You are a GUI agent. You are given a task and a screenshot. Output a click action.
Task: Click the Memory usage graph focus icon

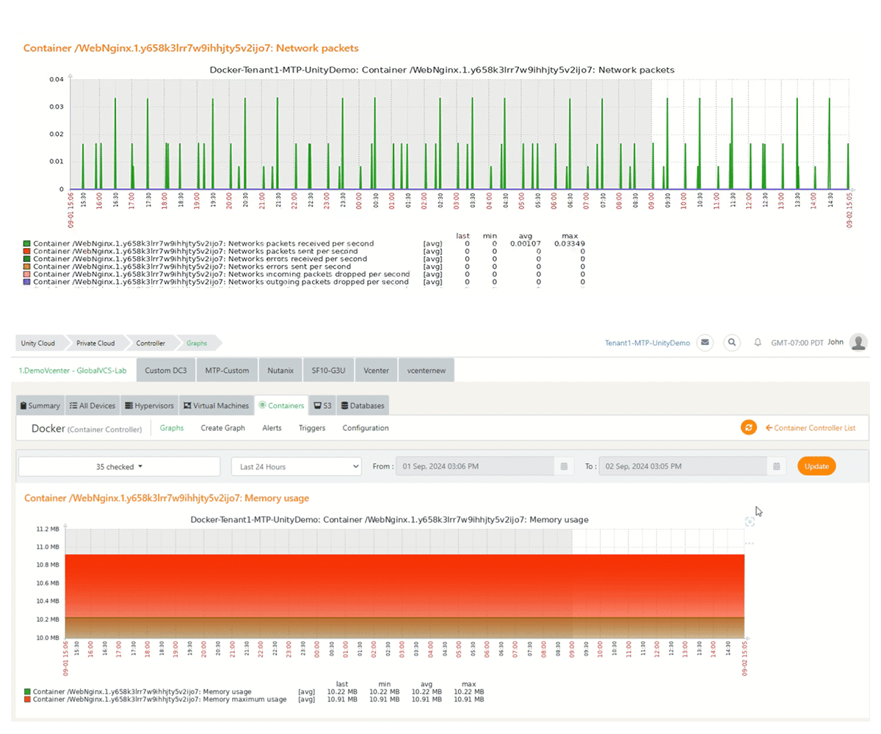tap(749, 522)
